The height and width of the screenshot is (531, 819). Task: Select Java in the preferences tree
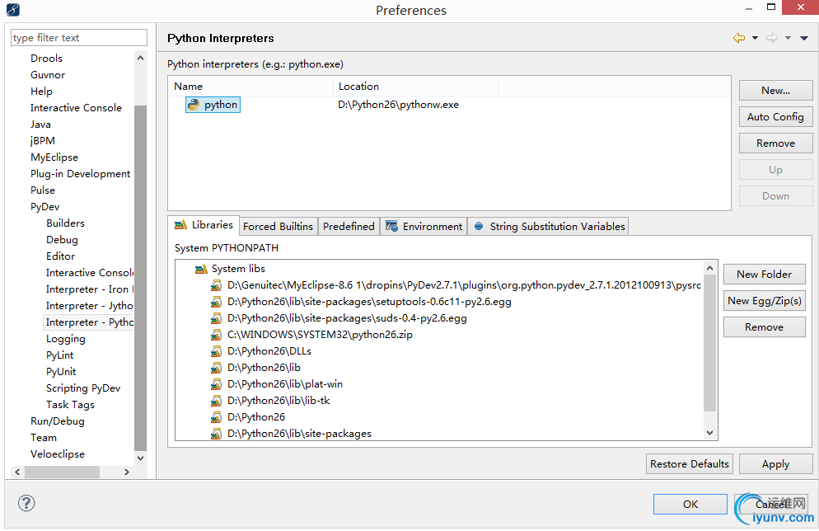coord(40,125)
